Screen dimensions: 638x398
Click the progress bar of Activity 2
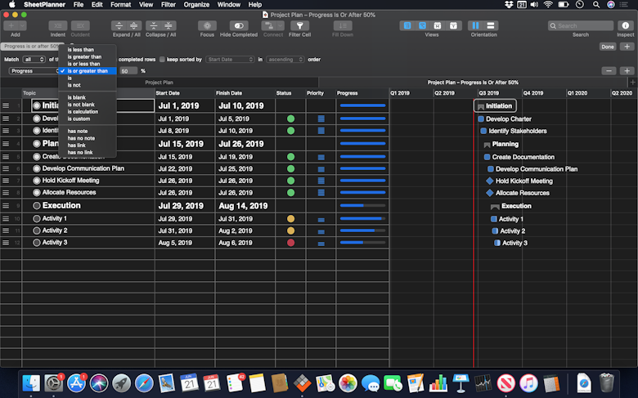pos(362,230)
